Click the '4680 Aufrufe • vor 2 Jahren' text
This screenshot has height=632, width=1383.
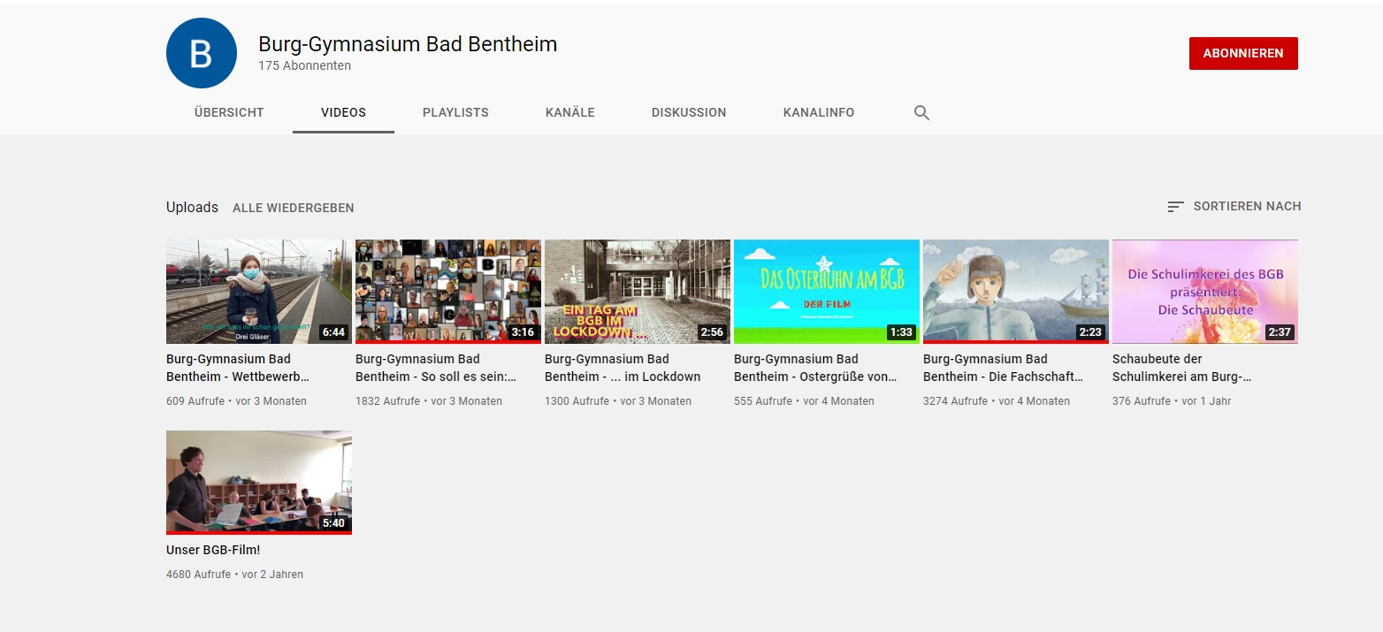pyautogui.click(x=234, y=575)
